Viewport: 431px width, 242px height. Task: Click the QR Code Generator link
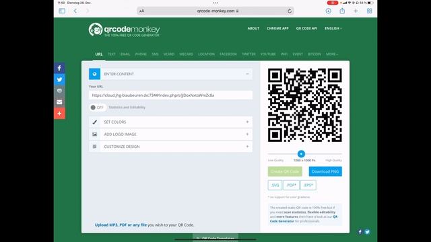[x=304, y=218]
